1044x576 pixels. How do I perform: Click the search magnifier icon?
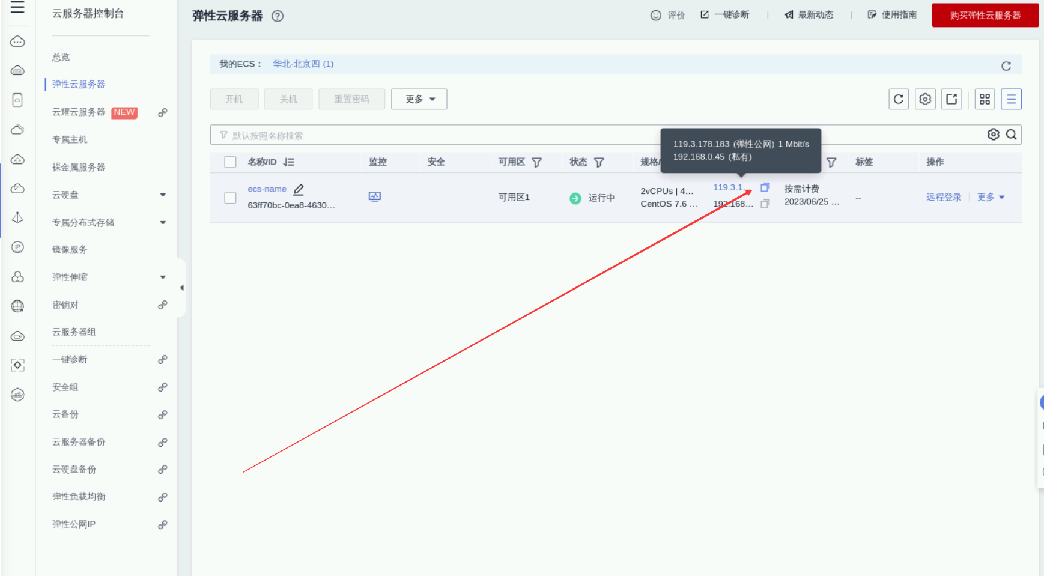1012,135
